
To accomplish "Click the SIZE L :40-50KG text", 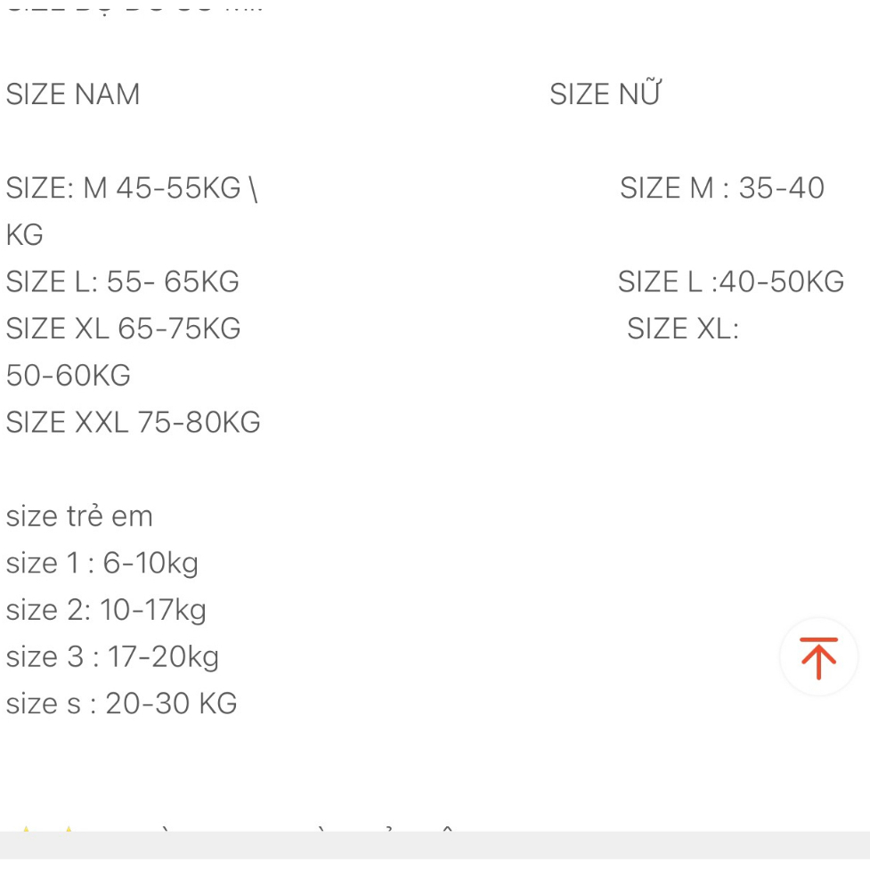I will click(x=730, y=282).
